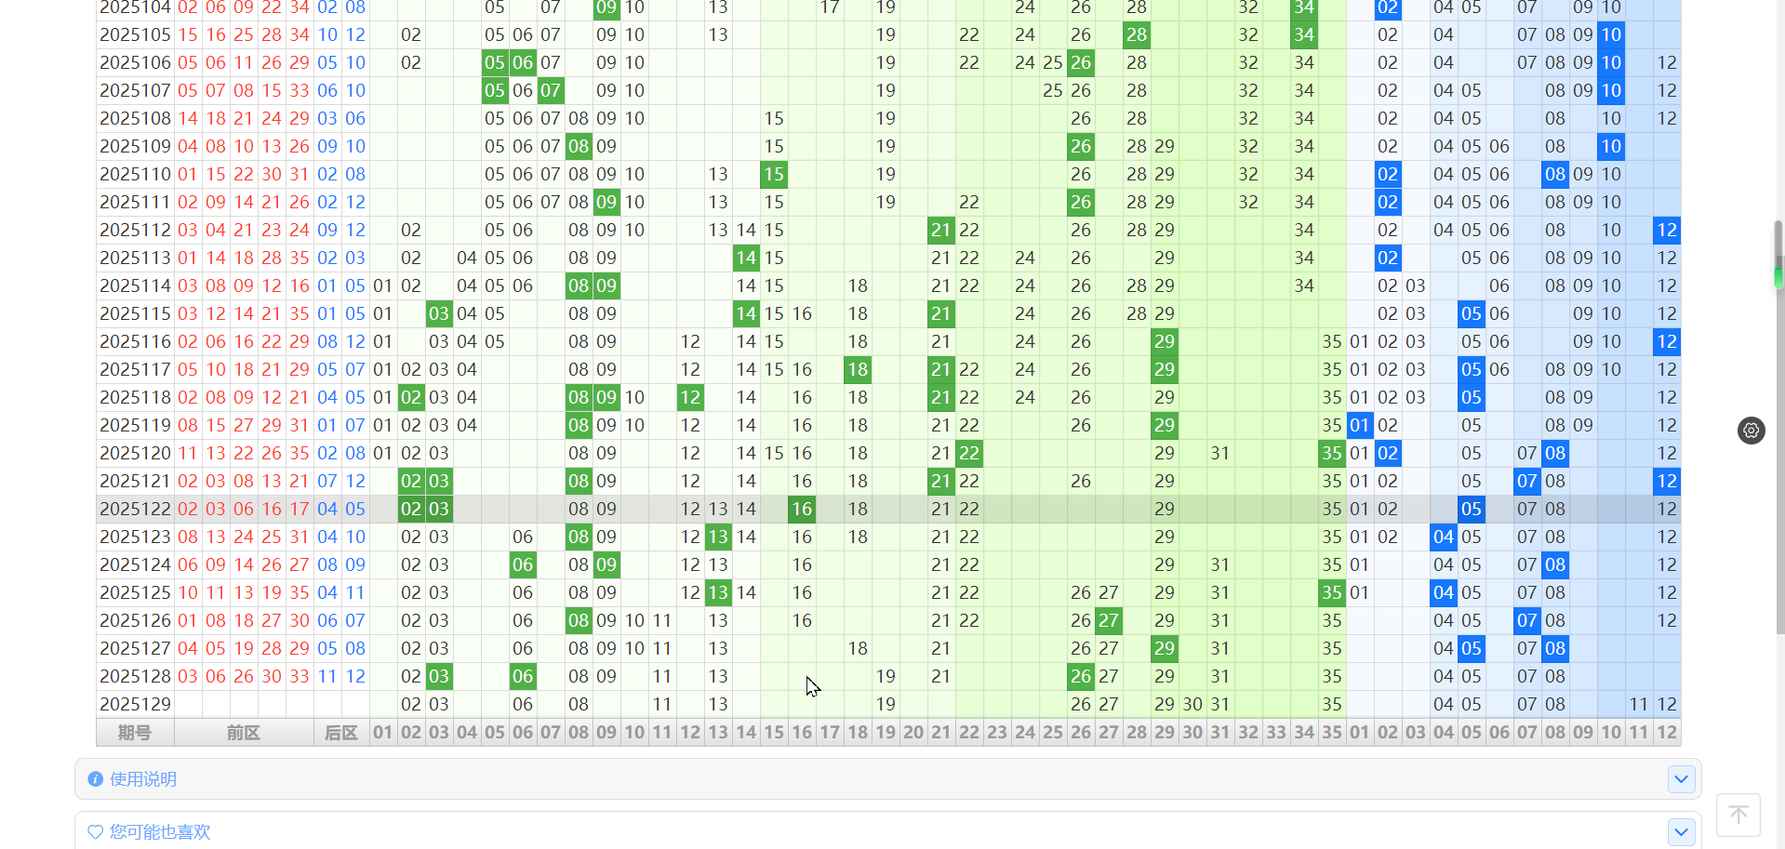This screenshot has height=849, width=1785.
Task: Click footer column label 23
Action: click(x=997, y=733)
